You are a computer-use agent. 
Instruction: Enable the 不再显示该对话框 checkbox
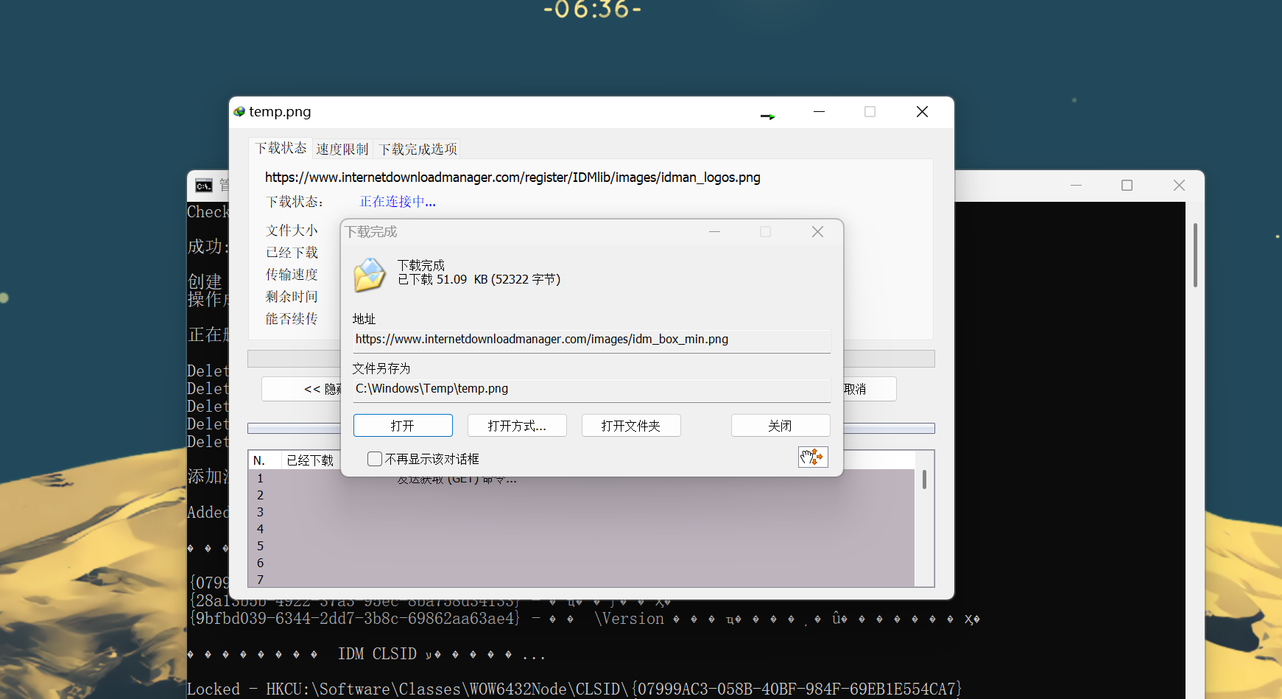(375, 459)
